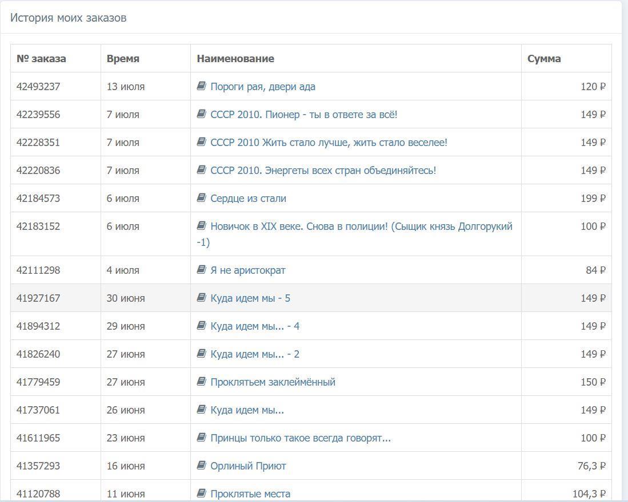Viewport: 628px width, 502px height.
Task: Click book icon beside 'Проклятьем заклеймённый'
Action: (201, 382)
